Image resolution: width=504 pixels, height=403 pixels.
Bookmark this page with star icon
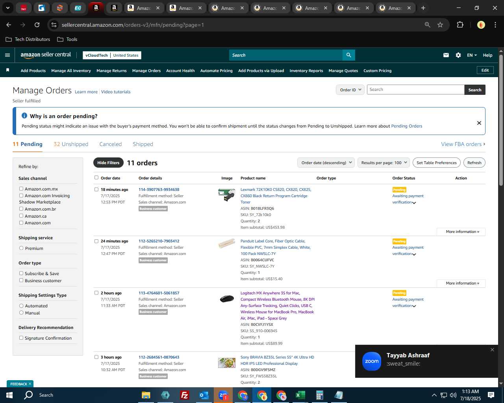440,25
